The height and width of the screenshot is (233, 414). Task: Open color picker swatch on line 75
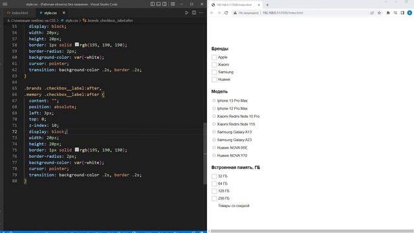tap(77, 150)
